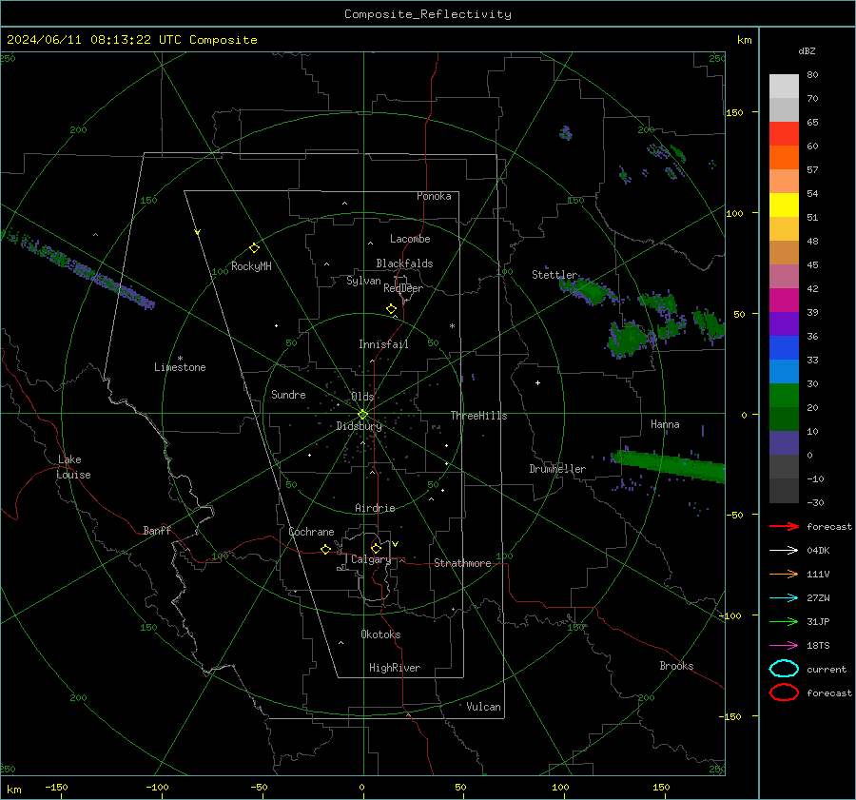Click the Vulcan town label
The image size is (856, 800).
click(483, 707)
